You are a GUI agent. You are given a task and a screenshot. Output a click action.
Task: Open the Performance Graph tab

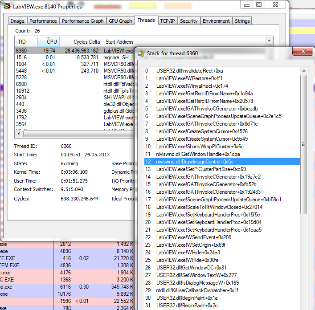82,21
